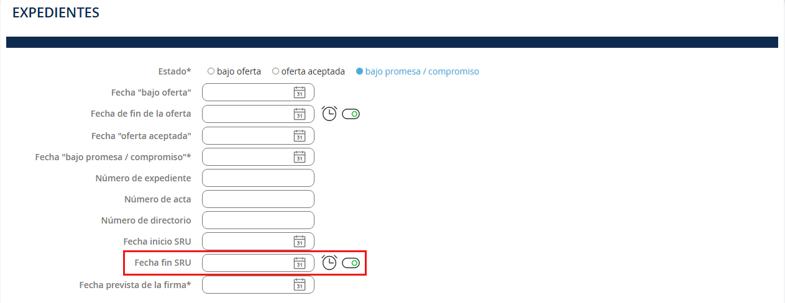Open calendar for Fecha prevista de la firma
Viewport: 785px width, 303px height.
(x=300, y=285)
